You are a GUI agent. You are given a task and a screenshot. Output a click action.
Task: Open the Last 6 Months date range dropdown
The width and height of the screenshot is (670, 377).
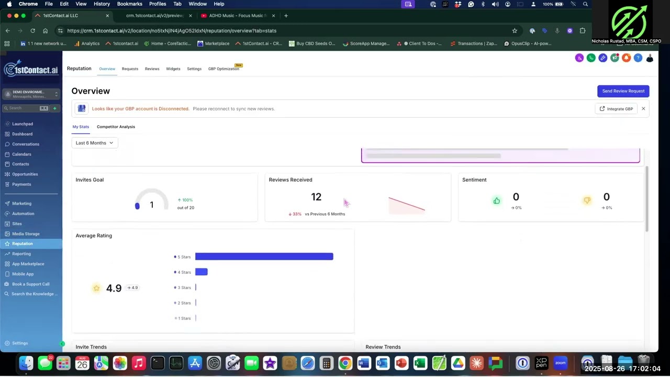point(95,143)
